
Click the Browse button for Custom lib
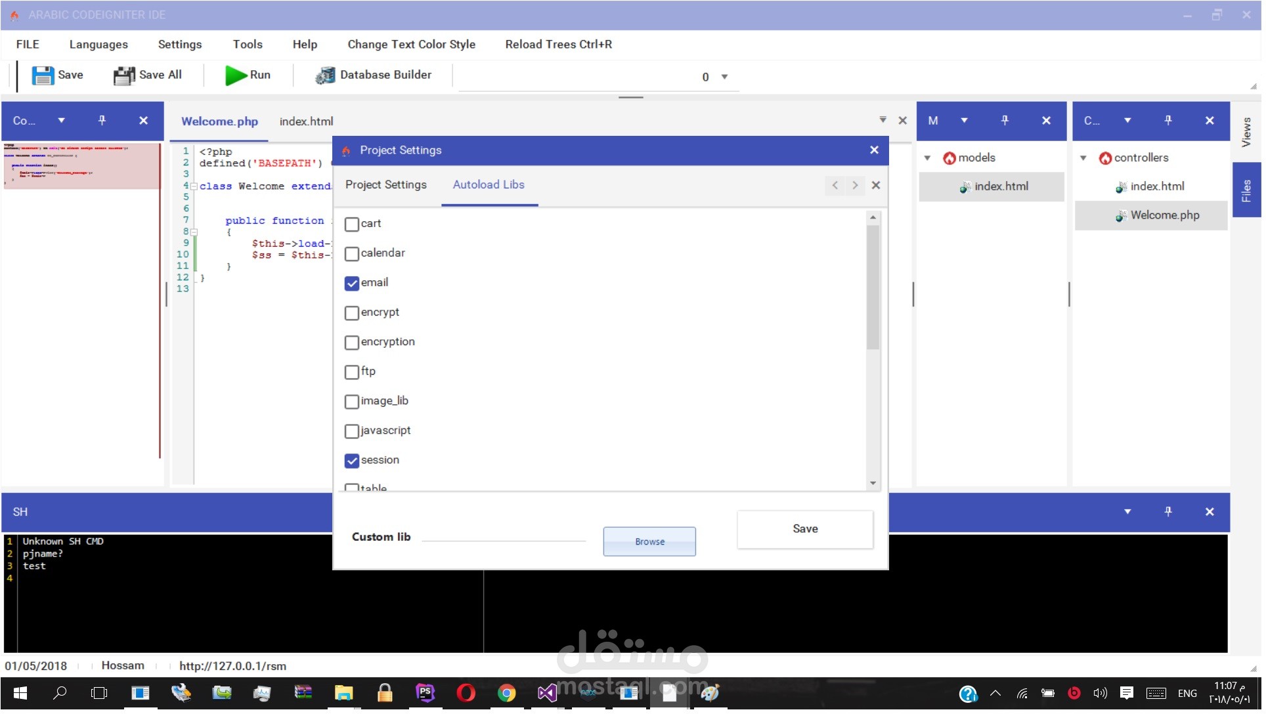click(x=649, y=541)
